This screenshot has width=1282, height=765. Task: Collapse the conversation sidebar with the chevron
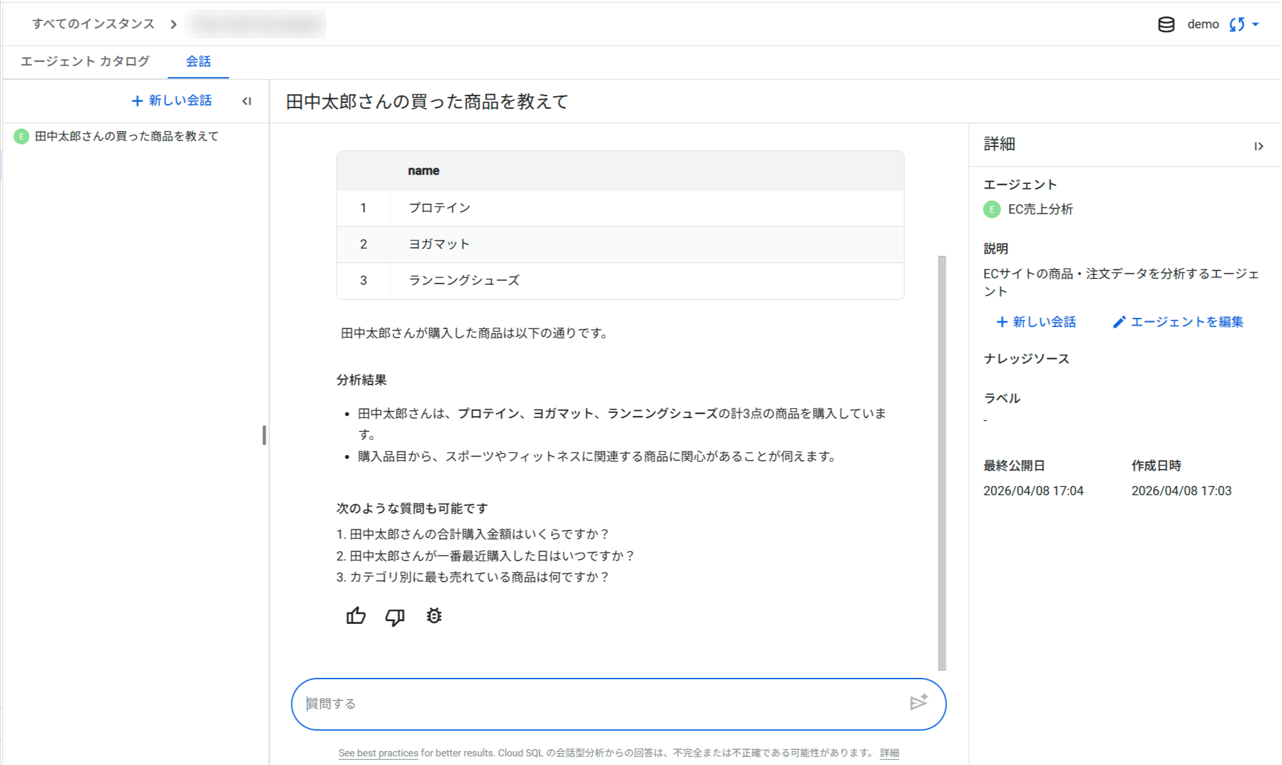click(x=247, y=101)
